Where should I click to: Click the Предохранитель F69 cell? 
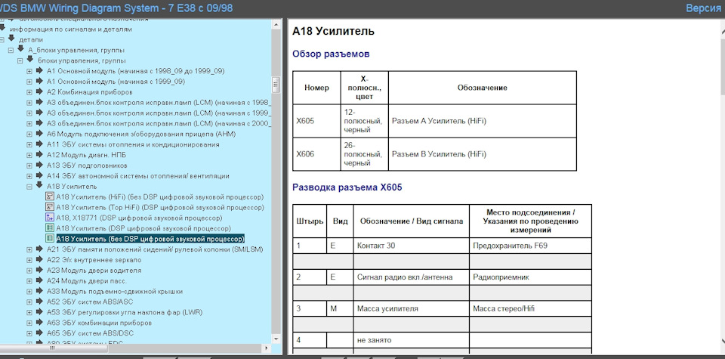tap(530, 246)
